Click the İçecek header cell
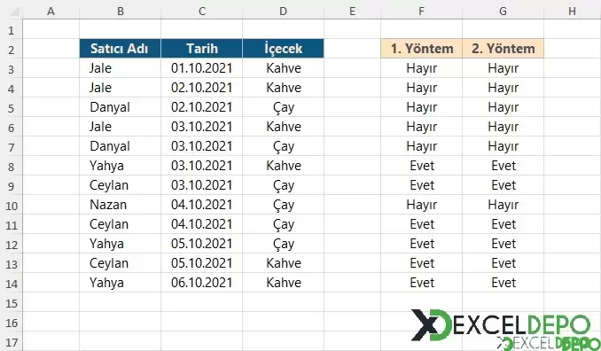The width and height of the screenshot is (601, 351). pyautogui.click(x=284, y=49)
